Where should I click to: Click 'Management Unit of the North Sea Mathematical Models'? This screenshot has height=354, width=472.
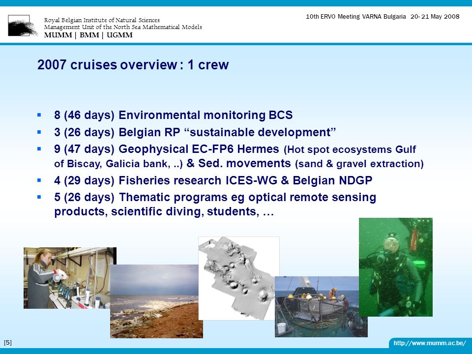(x=123, y=27)
